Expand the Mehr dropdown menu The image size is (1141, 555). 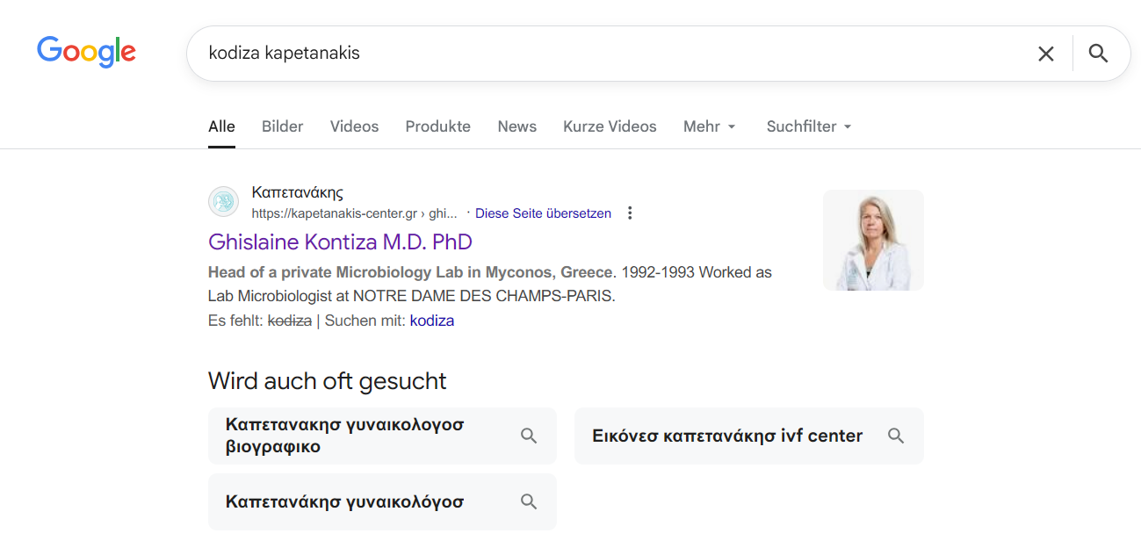coord(709,126)
